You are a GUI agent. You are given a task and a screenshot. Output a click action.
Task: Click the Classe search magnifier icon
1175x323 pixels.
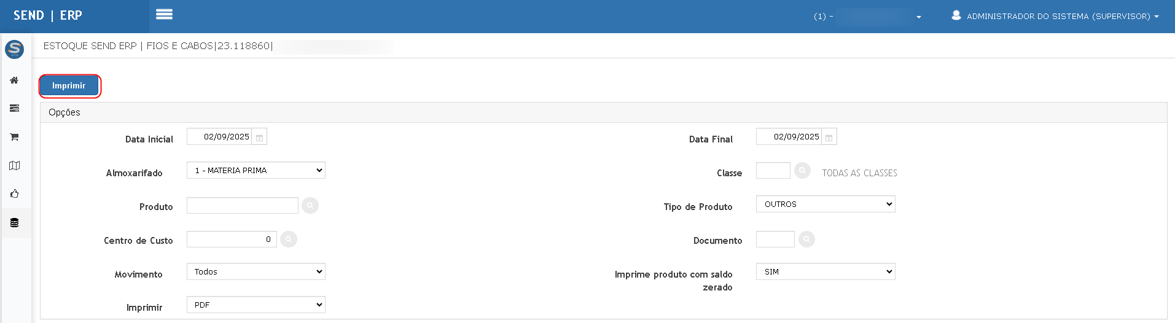(802, 171)
